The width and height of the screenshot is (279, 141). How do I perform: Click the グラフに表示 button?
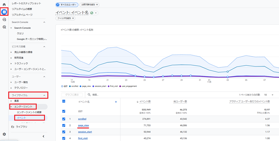pos(72,95)
